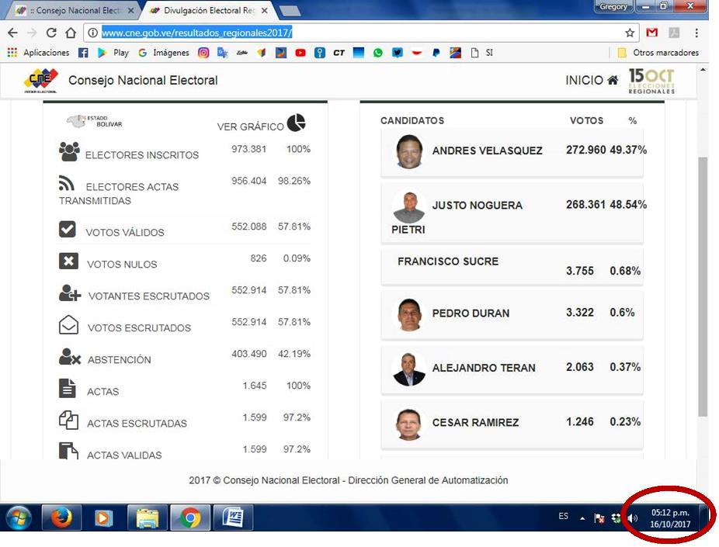Open the Otros marcadores folder
Image resolution: width=719 pixels, height=547 pixels.
[x=658, y=53]
